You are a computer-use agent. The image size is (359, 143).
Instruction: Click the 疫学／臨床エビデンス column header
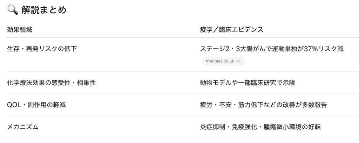point(231,29)
